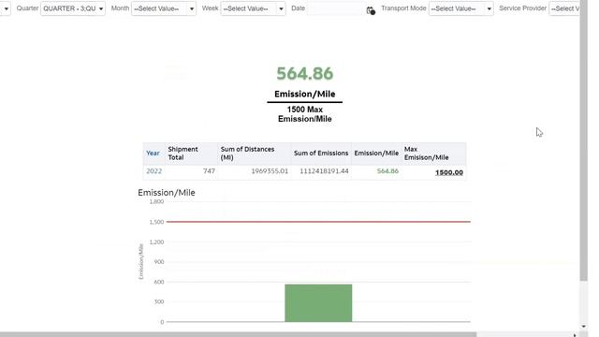599x337 pixels.
Task: Click the Date input field
Action: [336, 8]
